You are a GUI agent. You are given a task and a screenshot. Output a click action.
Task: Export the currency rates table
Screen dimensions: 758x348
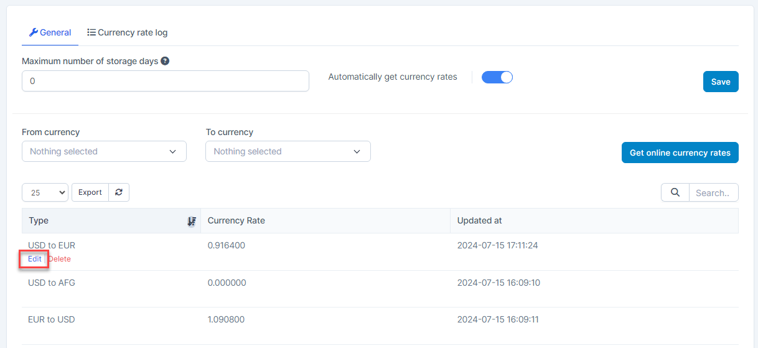point(90,192)
